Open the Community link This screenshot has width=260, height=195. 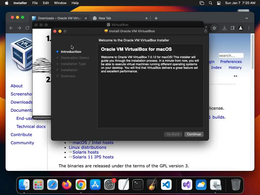[x=22, y=143]
